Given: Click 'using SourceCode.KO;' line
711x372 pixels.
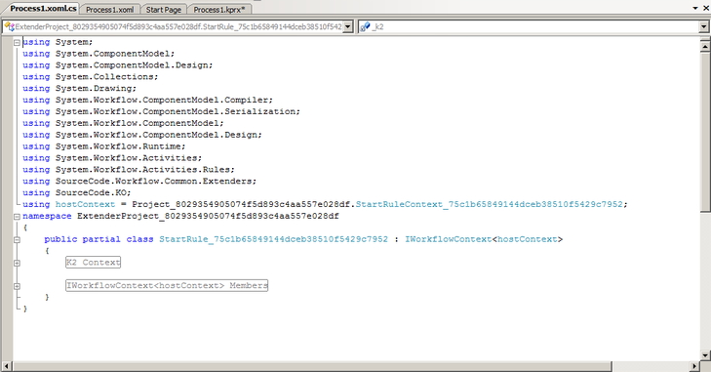Looking at the screenshot, I should pyautogui.click(x=77, y=192).
